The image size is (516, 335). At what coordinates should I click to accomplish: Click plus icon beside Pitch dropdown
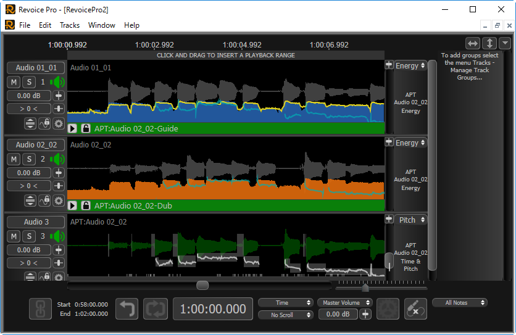(x=389, y=219)
